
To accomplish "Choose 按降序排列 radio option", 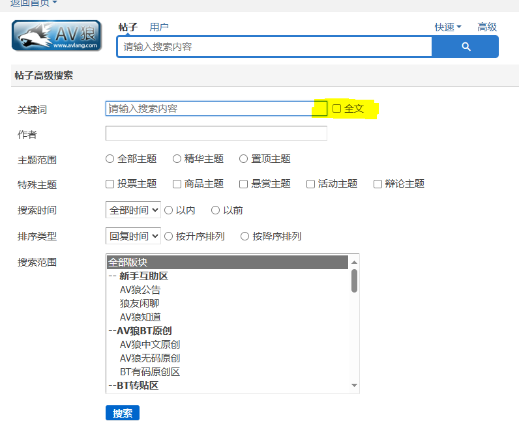I will (x=245, y=237).
